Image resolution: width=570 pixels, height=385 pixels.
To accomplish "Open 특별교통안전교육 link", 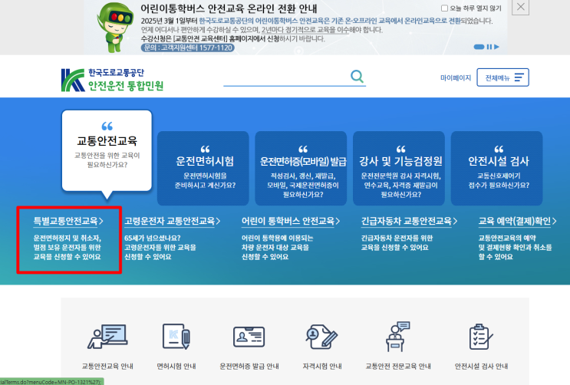I will [68, 221].
